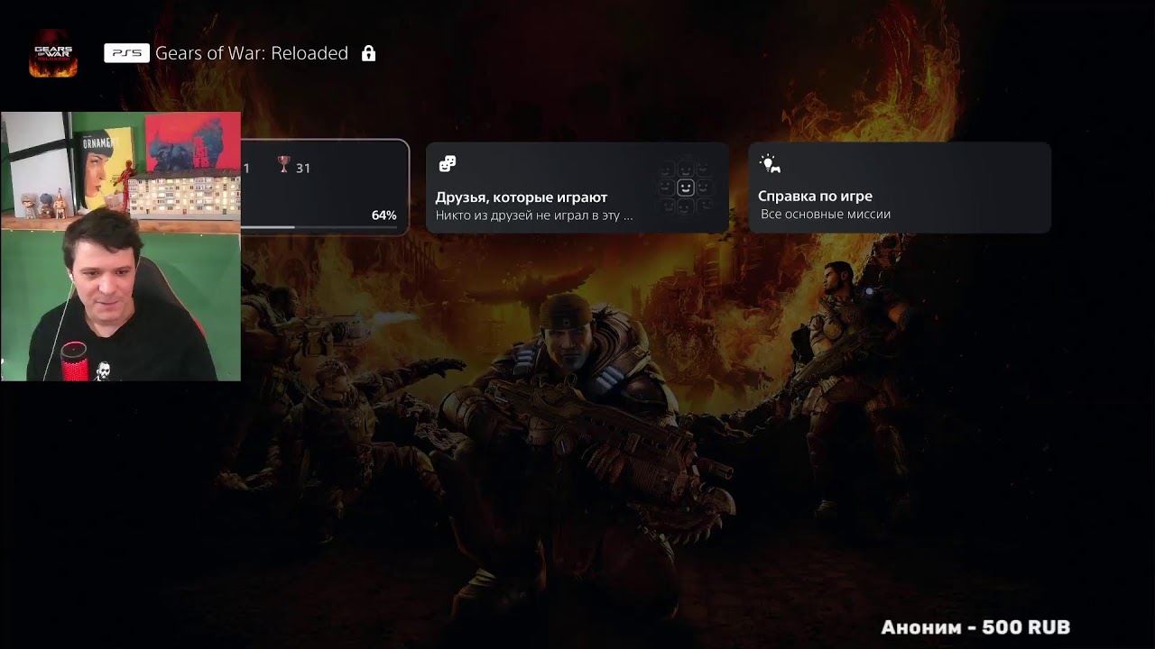This screenshot has width=1155, height=649.
Task: Click the trophy progress bar
Action: pos(320,227)
